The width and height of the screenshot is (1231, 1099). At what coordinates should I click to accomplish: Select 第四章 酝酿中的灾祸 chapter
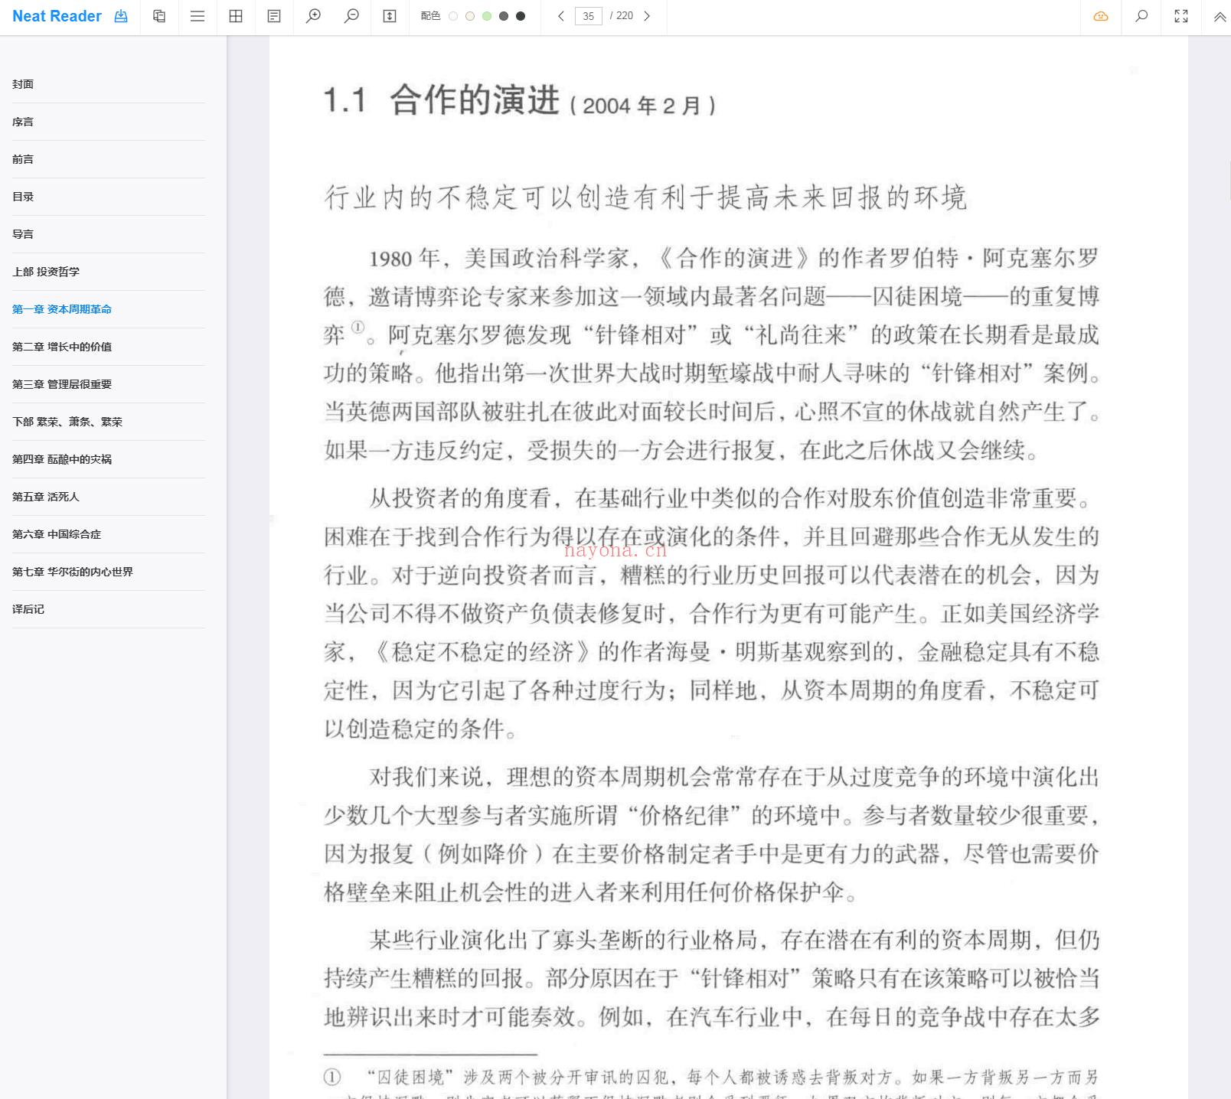109,459
